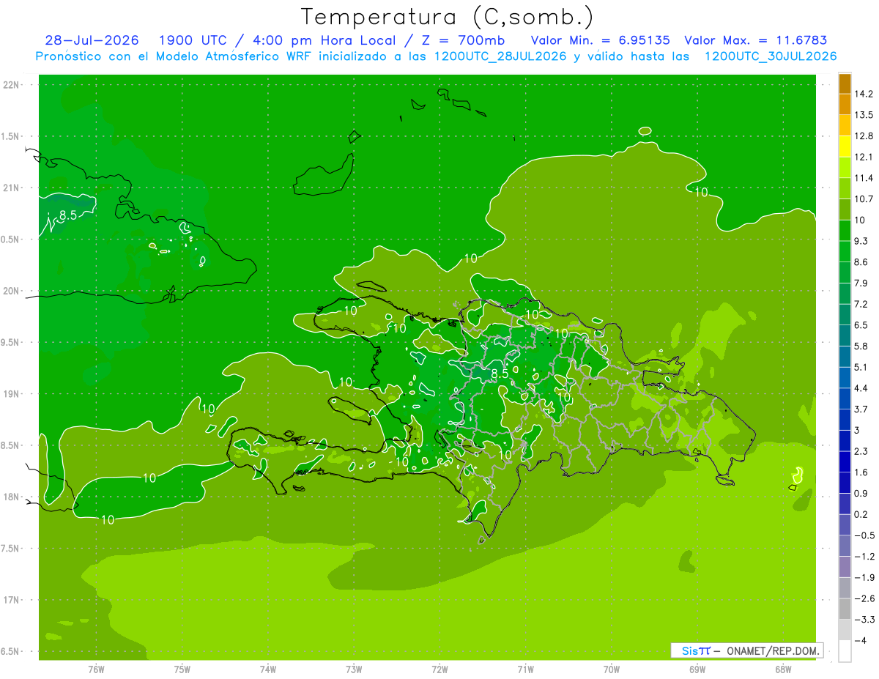Viewport: 879px width, 679px height.
Task: Click the "74W" longitude label
Action: click(268, 670)
